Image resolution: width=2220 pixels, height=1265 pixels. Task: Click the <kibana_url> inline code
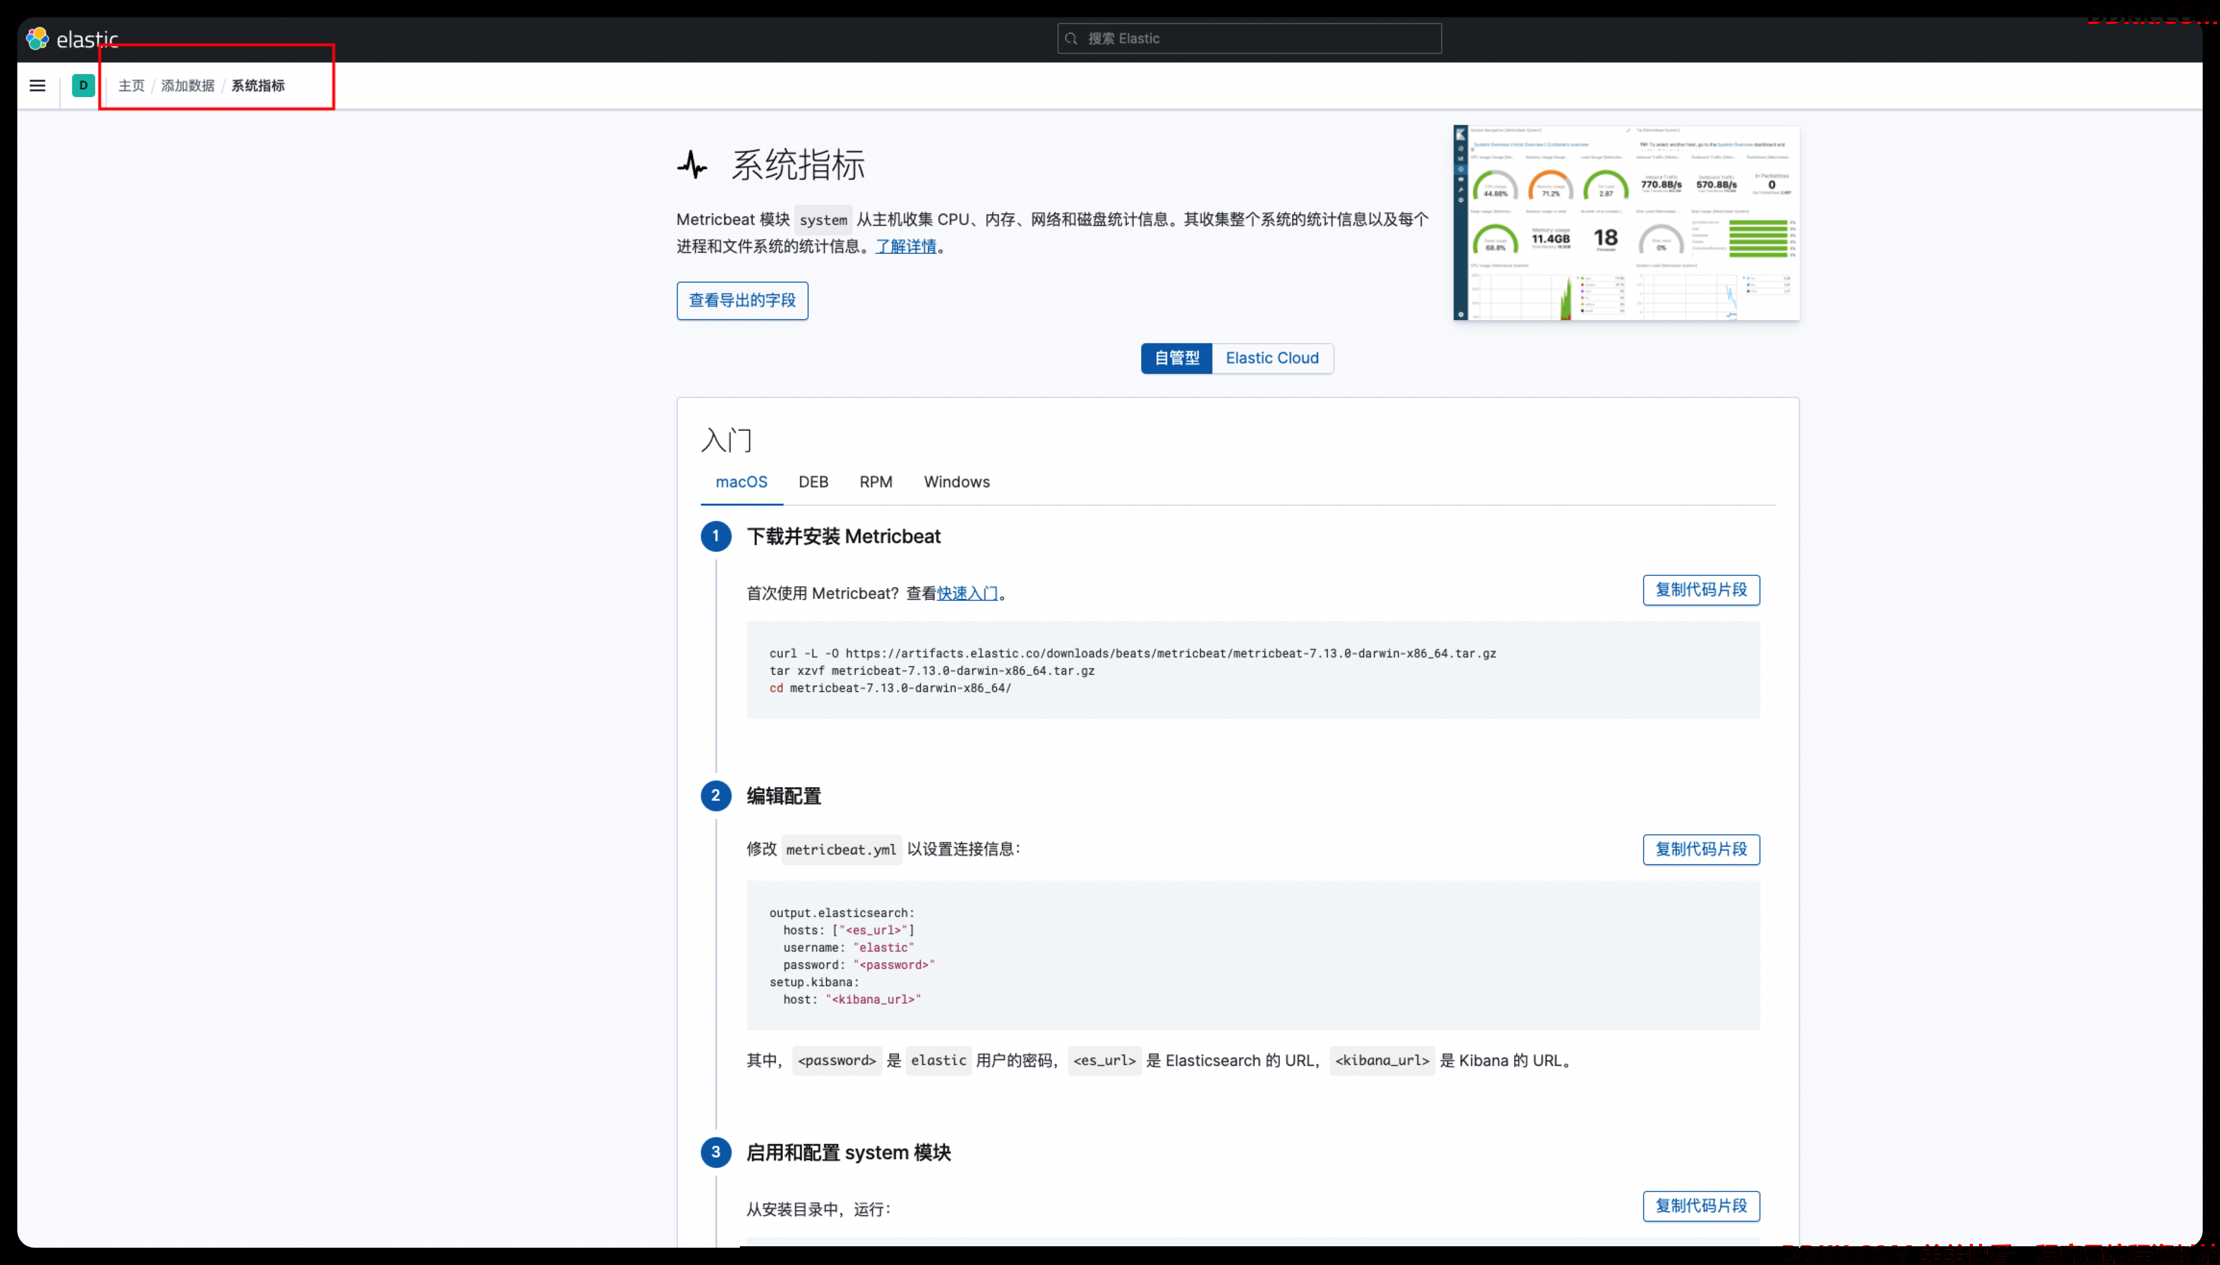coord(1382,1061)
